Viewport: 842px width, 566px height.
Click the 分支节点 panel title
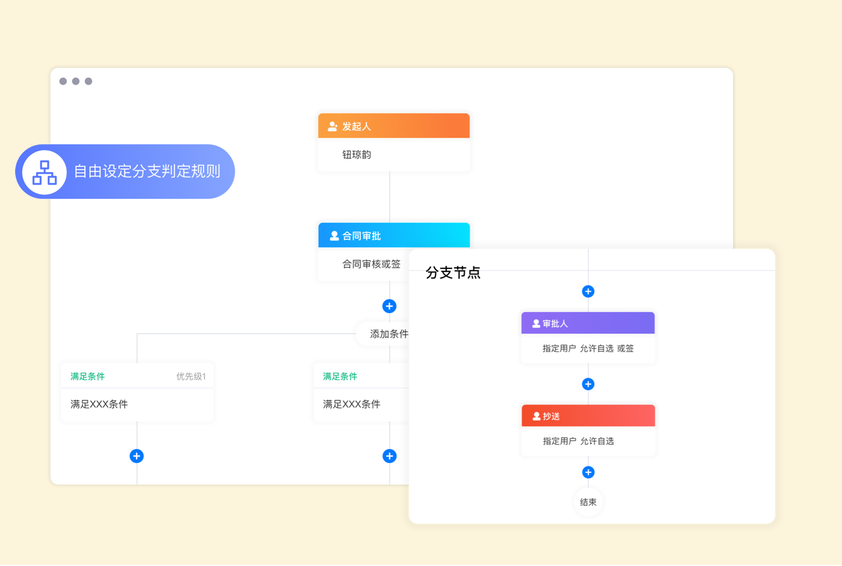click(x=453, y=273)
